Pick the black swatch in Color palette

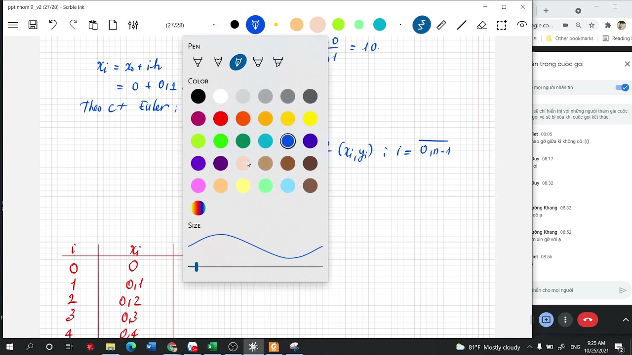point(198,96)
